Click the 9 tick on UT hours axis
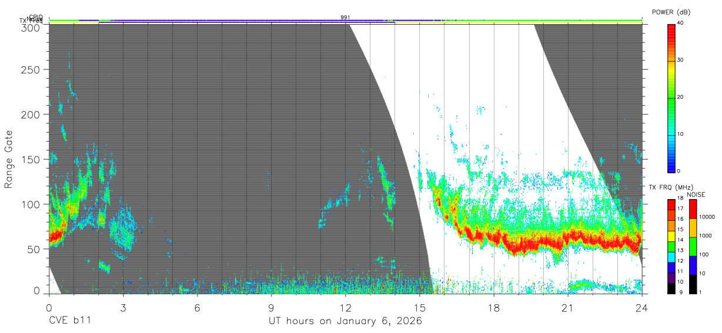 [271, 307]
